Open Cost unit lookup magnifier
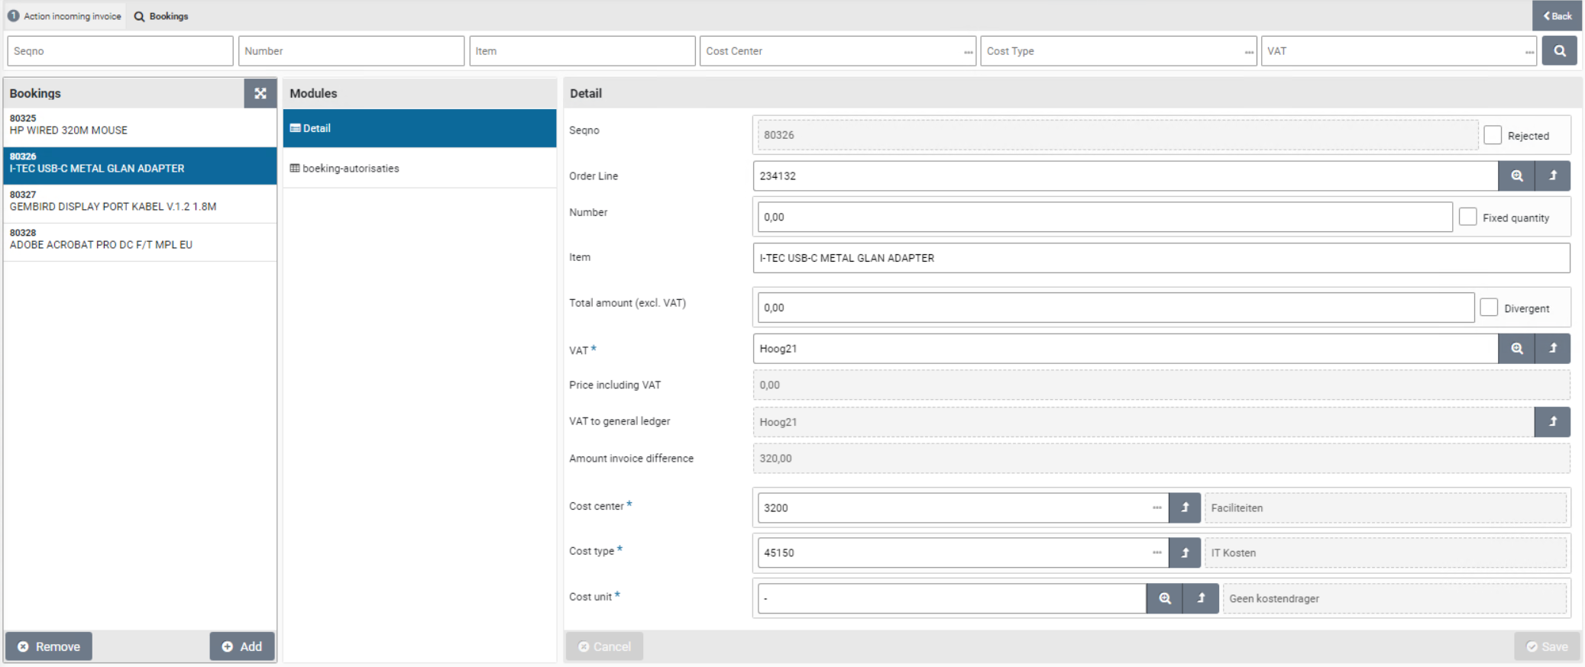The image size is (1585, 667). [1164, 598]
